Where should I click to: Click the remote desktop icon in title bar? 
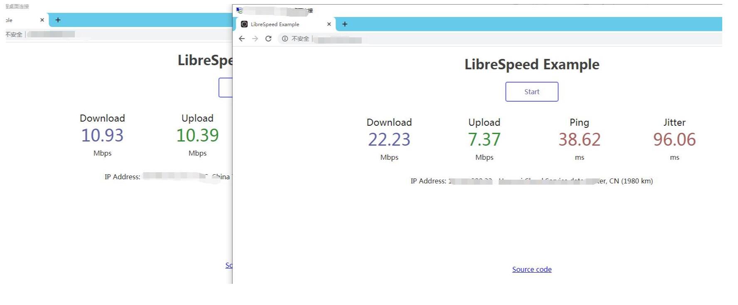pyautogui.click(x=239, y=10)
